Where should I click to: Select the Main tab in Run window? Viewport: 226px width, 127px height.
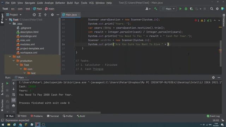21,78
